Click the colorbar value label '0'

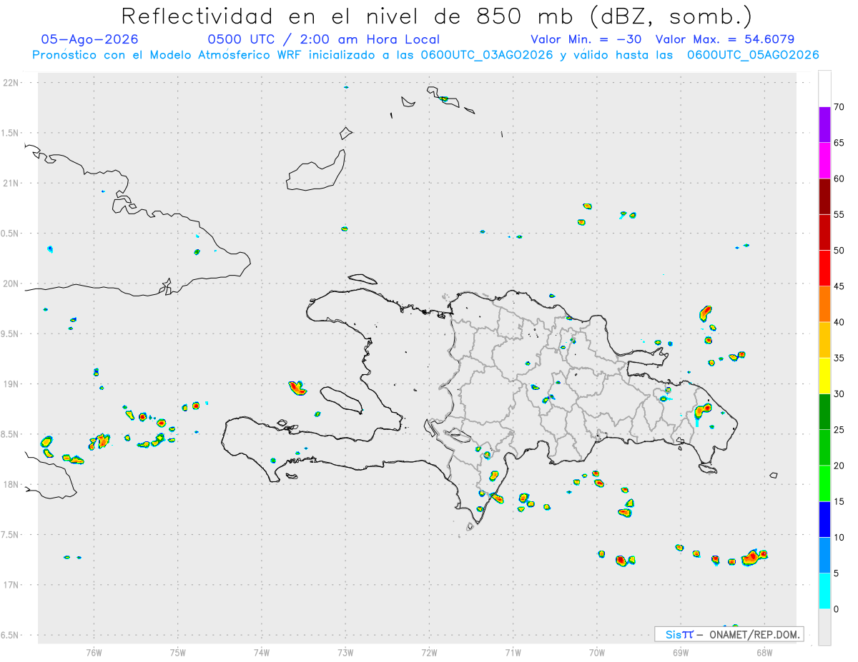coord(836,609)
